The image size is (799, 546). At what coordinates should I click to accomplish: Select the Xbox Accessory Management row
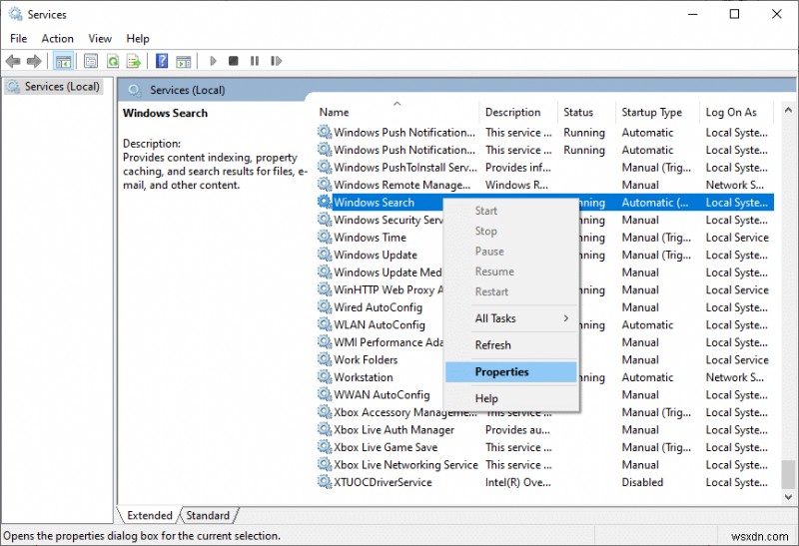[544, 412]
